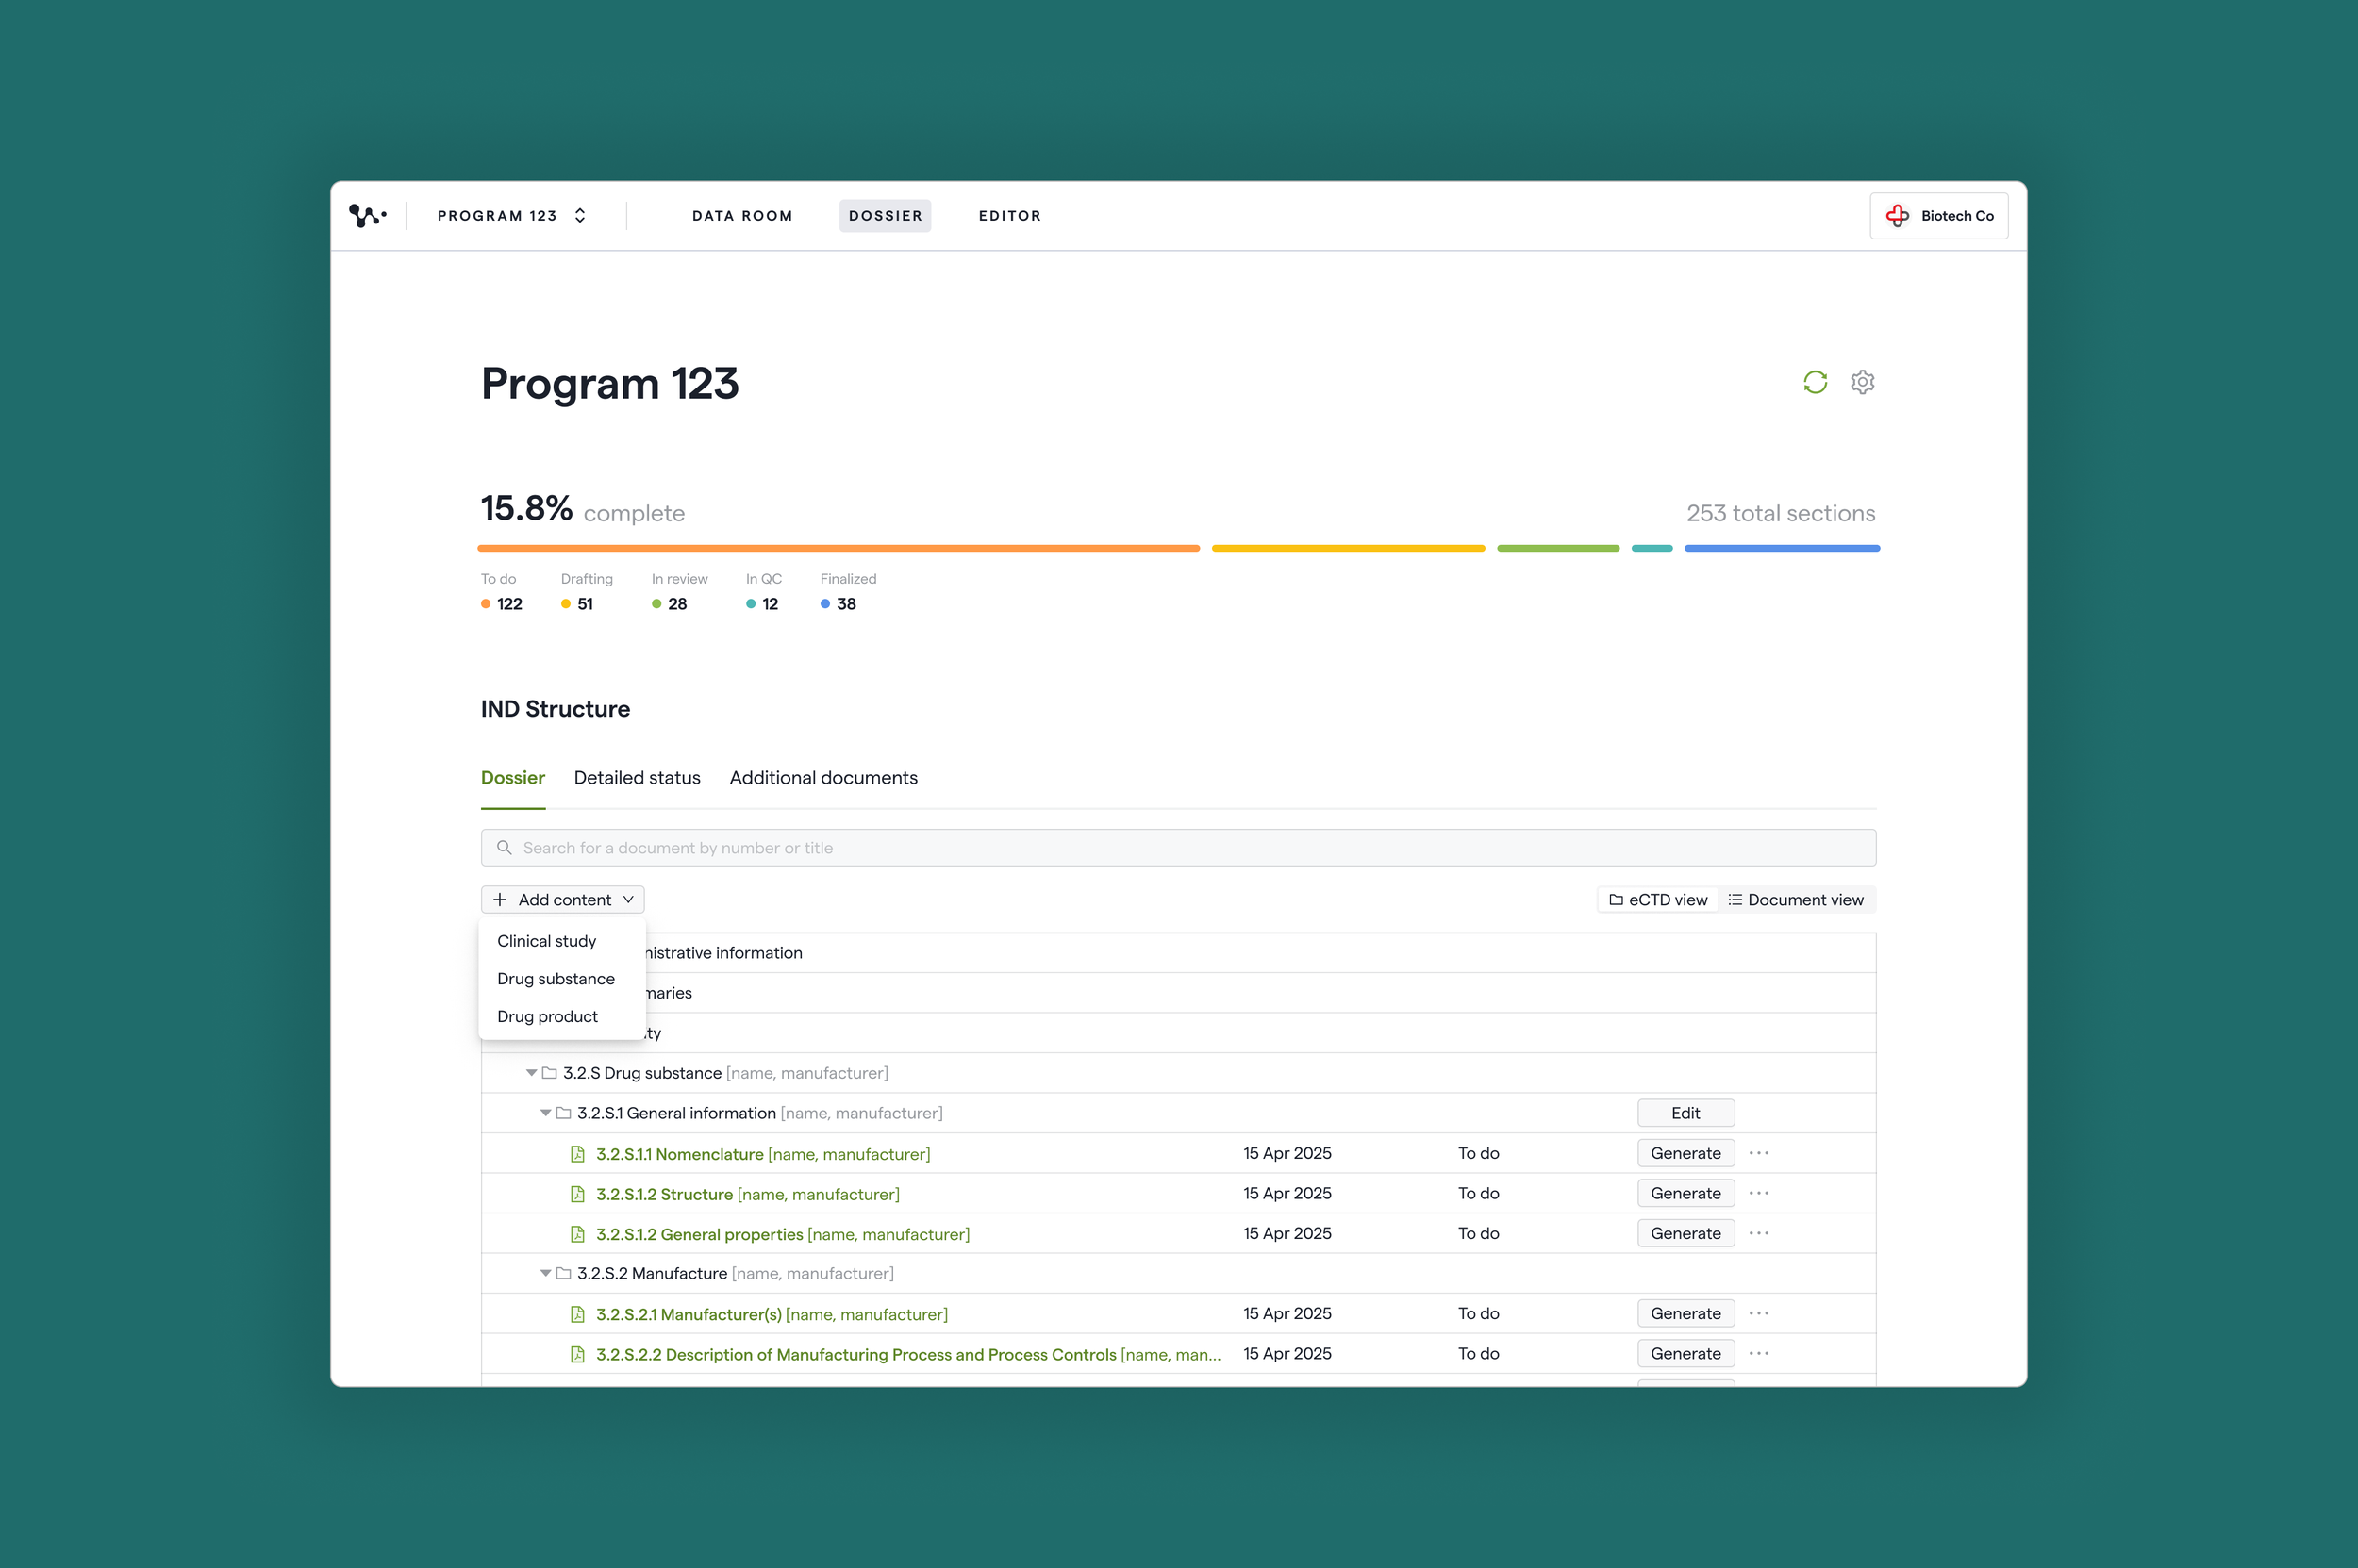This screenshot has height=1568, width=2358.
Task: Click the app logo in the top bar
Action: (x=367, y=216)
